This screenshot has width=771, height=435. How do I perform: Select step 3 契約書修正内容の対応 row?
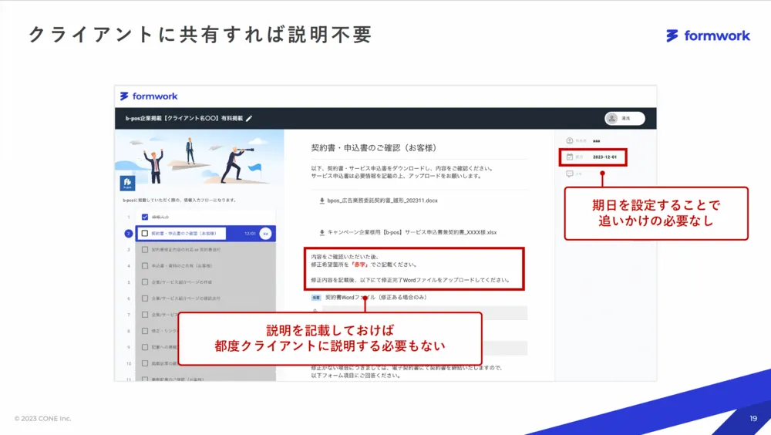[x=206, y=249]
